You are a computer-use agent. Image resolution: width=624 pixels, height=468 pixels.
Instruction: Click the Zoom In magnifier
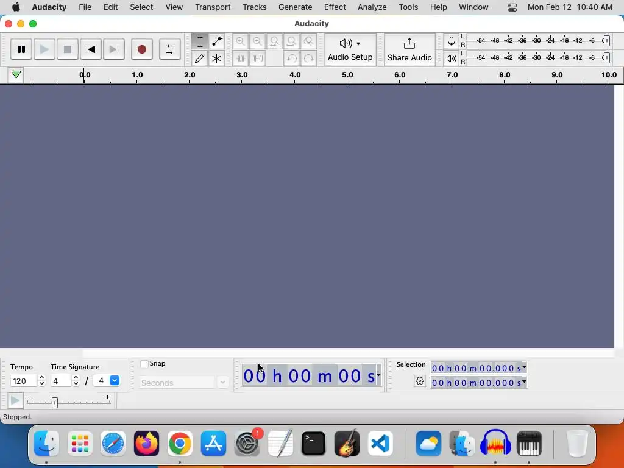(x=240, y=41)
